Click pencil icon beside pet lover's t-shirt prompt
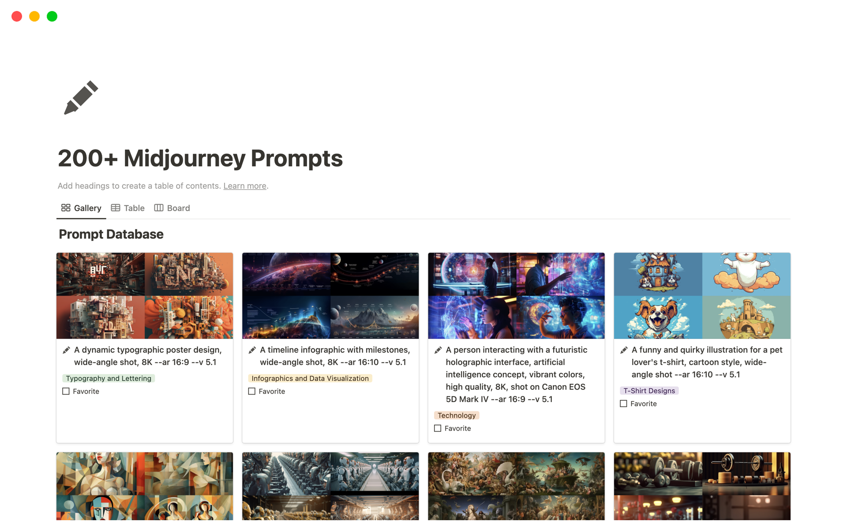The image size is (847, 529). coord(624,350)
